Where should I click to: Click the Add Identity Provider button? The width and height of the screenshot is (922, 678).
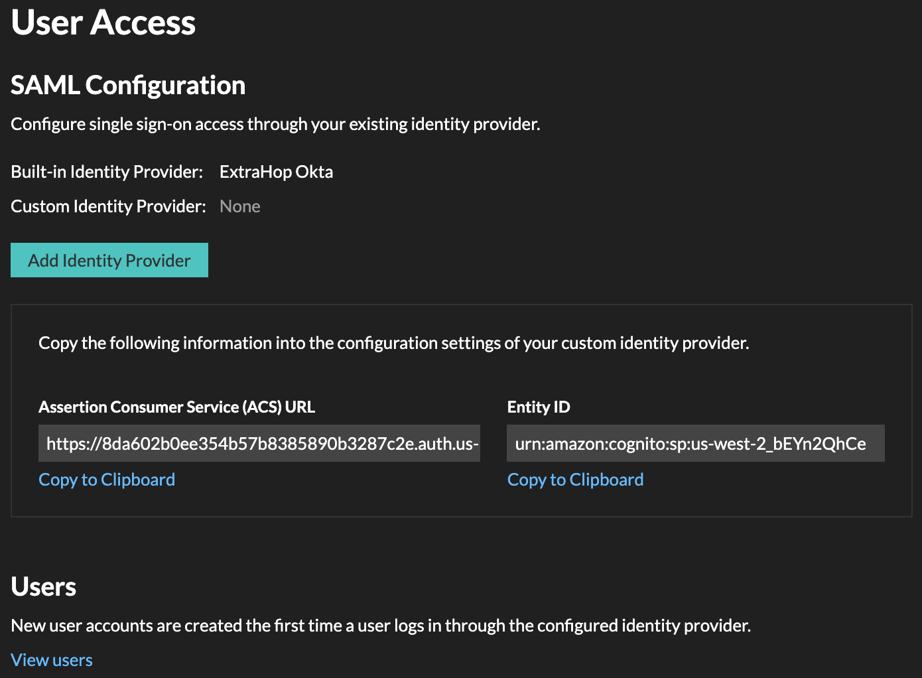click(109, 260)
